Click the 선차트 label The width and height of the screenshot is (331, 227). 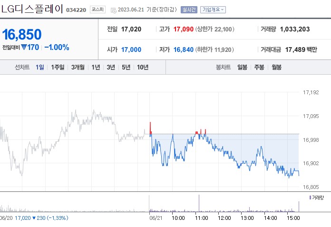[22, 67]
